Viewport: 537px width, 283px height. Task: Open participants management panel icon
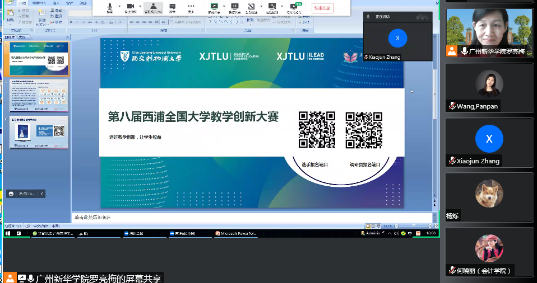pyautogui.click(x=153, y=7)
